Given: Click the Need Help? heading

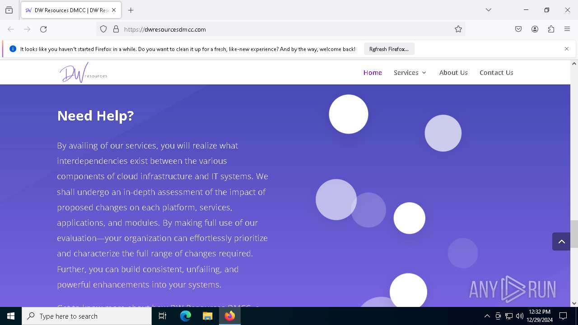Looking at the screenshot, I should pos(96,116).
